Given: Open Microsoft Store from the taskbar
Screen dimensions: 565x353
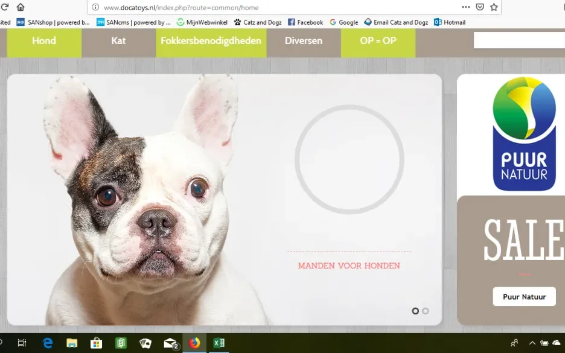Looking at the screenshot, I should click(x=96, y=343).
